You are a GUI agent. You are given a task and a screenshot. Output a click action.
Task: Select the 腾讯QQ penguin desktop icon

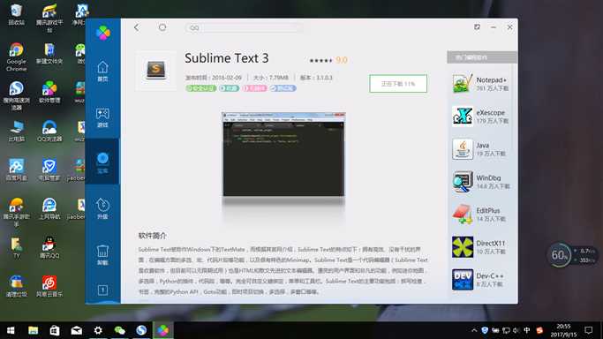(49, 247)
